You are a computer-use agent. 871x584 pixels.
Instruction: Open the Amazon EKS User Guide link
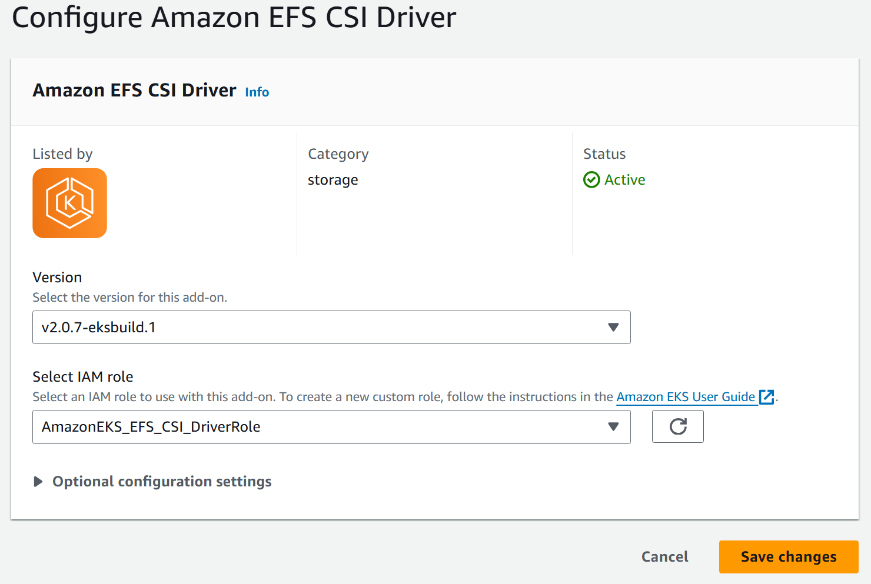point(685,397)
